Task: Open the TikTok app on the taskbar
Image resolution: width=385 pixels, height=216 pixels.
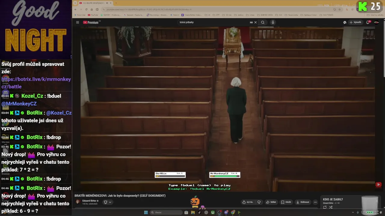Action: click(x=199, y=212)
